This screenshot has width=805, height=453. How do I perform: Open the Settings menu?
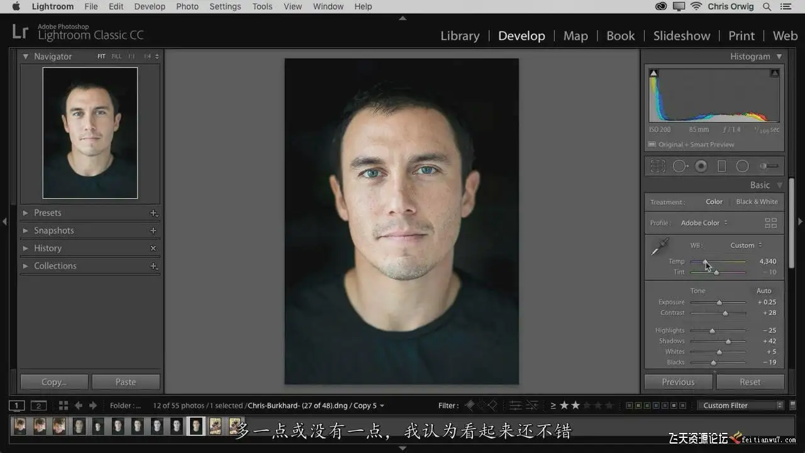point(225,6)
